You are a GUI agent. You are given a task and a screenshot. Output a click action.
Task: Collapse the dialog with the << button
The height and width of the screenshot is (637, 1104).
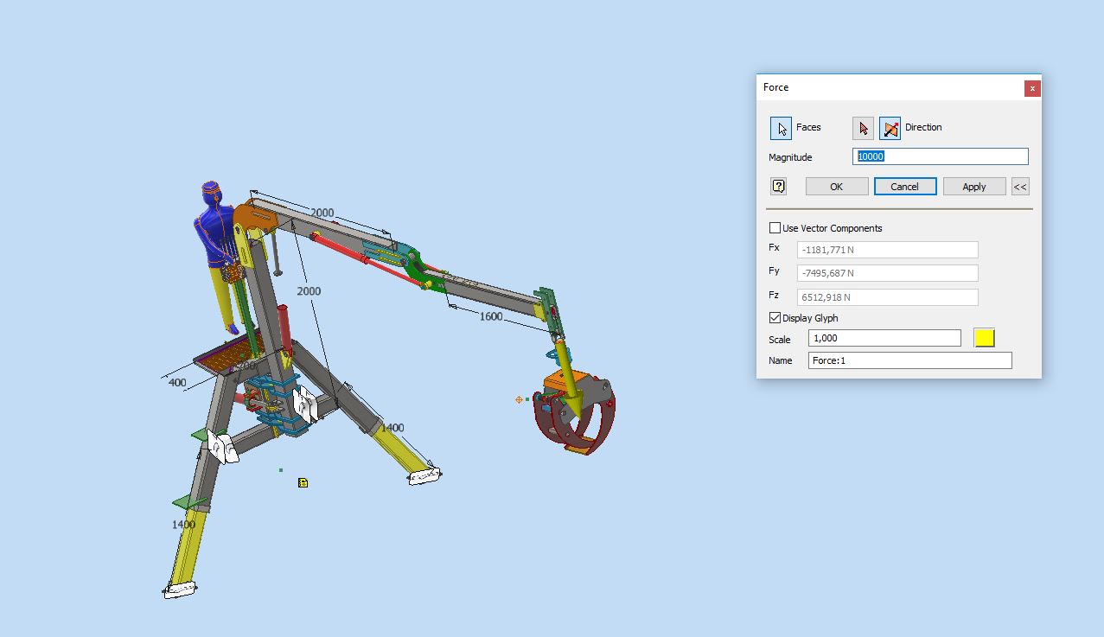[1020, 187]
